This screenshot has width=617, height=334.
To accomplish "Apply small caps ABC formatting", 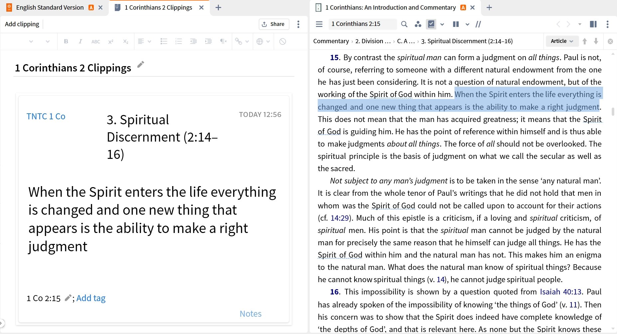I will (96, 42).
